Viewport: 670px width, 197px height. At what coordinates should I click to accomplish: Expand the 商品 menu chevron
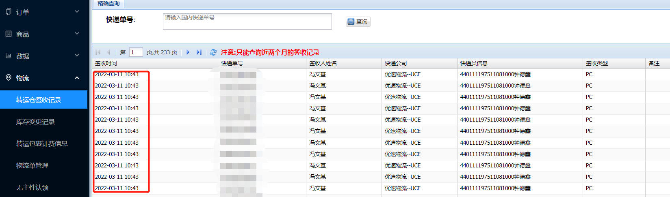click(77, 33)
